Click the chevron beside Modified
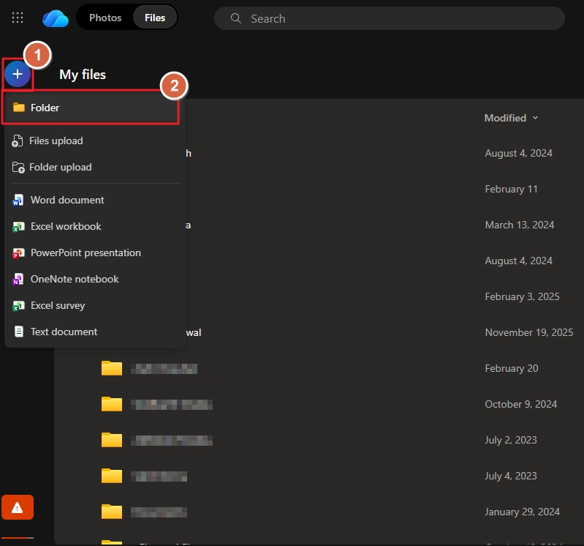The image size is (584, 546). tap(535, 118)
